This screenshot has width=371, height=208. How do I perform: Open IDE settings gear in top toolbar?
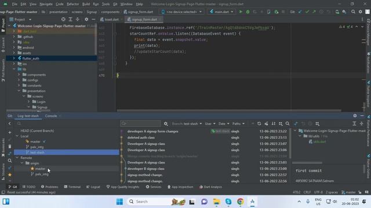(x=361, y=12)
